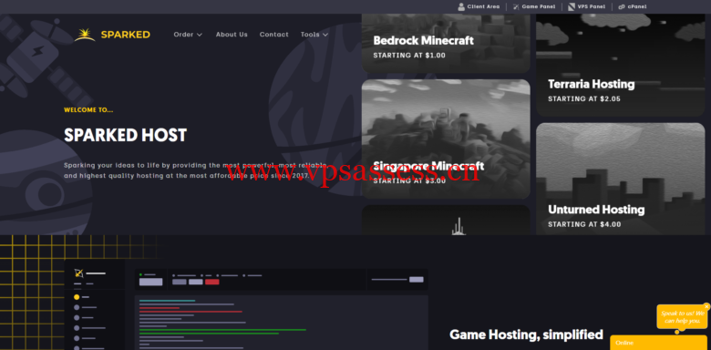Open the Terraria Hosting card
Screen dimensions: 711x350
621,66
